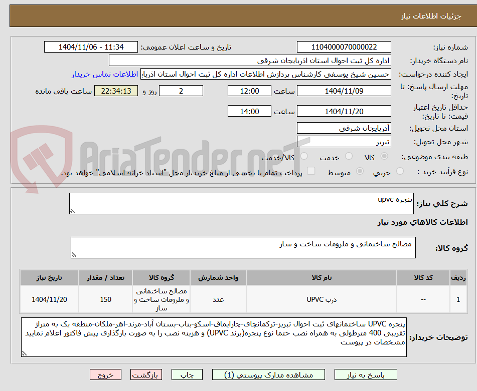Viewport: 477px width, 391px height.
Task: Click resize handle of توضیحات خریدار box
Action: point(24,353)
